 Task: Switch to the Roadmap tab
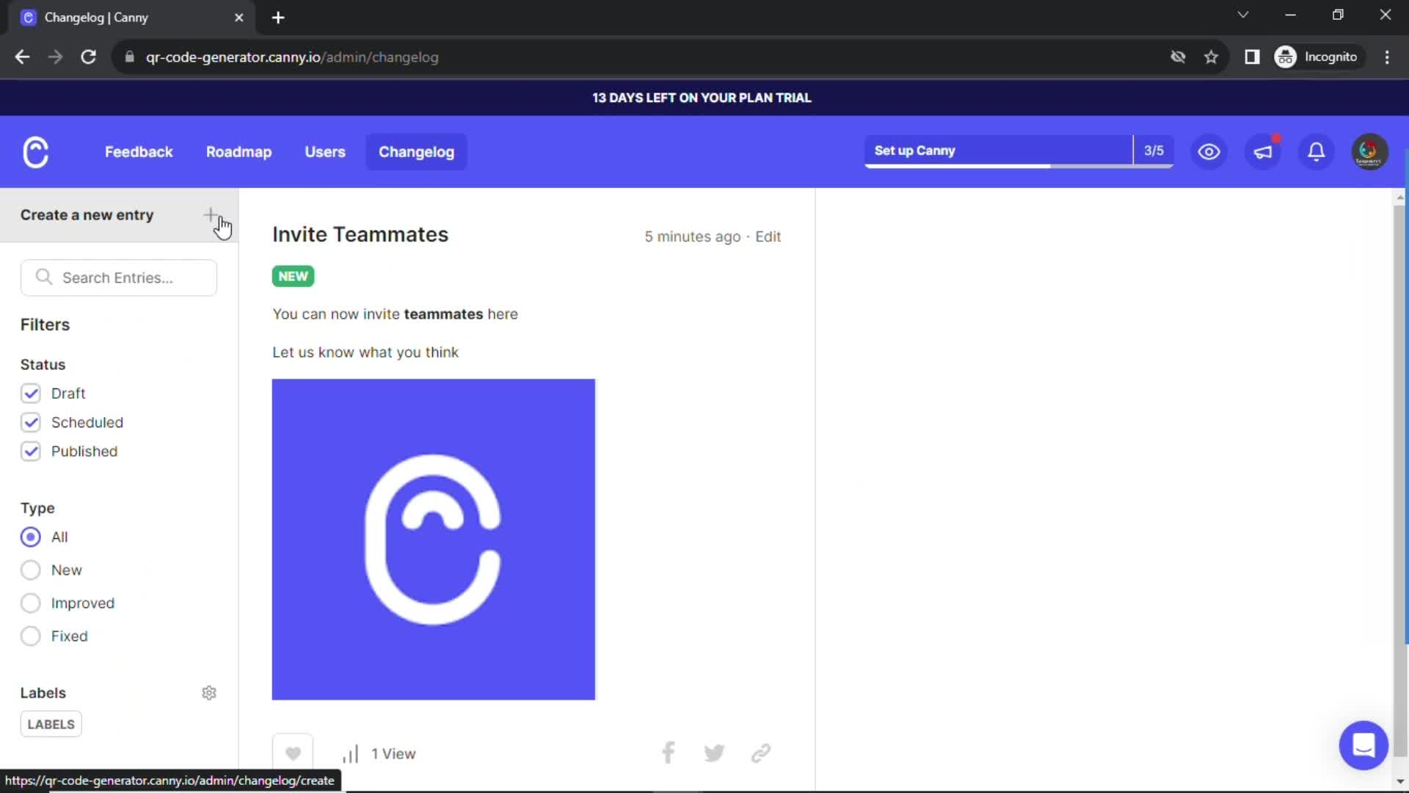point(239,151)
